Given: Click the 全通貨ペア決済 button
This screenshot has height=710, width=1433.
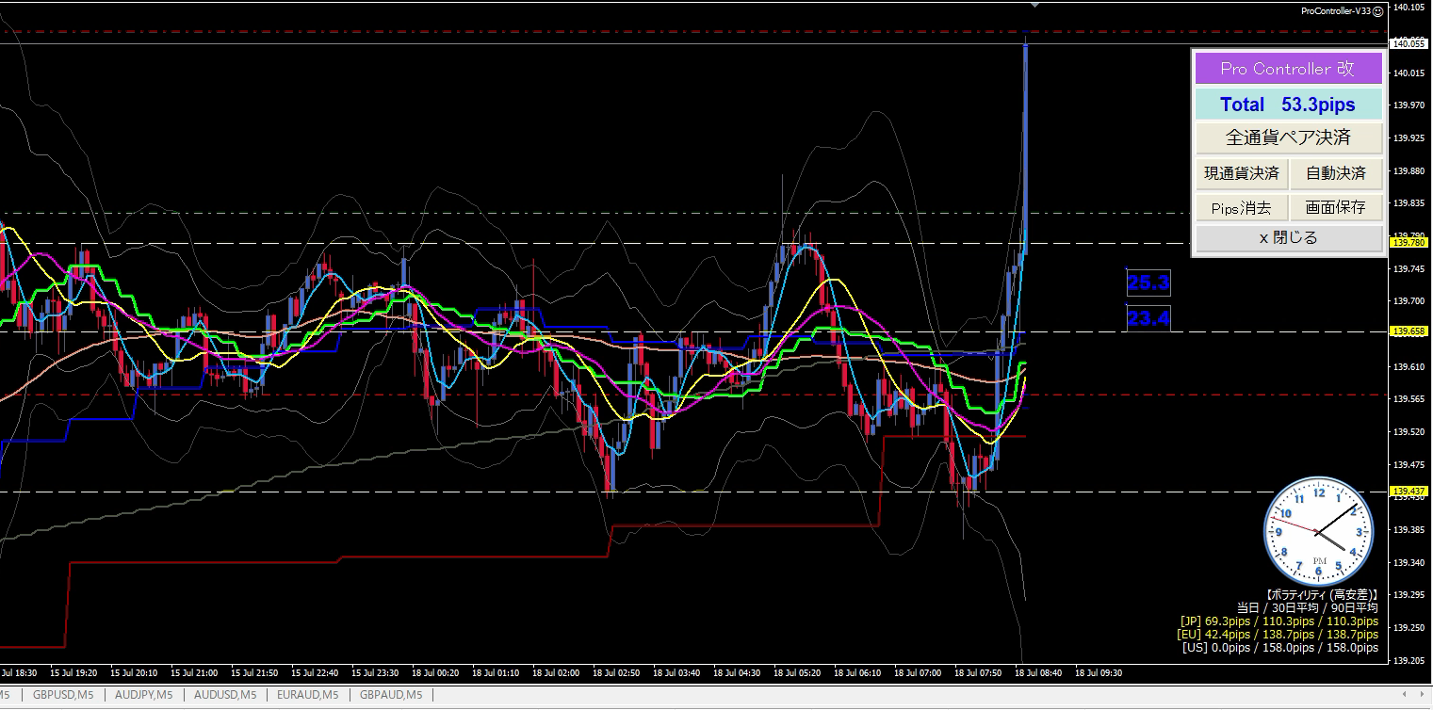Looking at the screenshot, I should [x=1289, y=137].
